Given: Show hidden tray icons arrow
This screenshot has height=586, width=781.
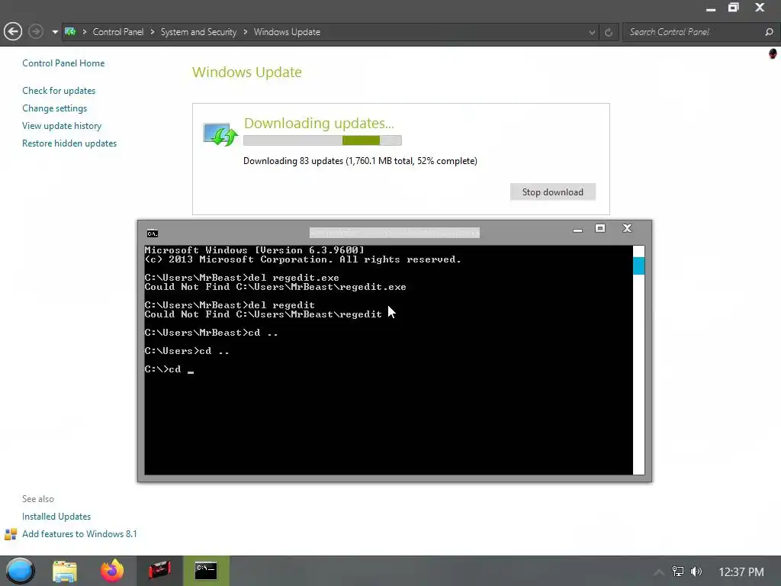Looking at the screenshot, I should point(659,572).
